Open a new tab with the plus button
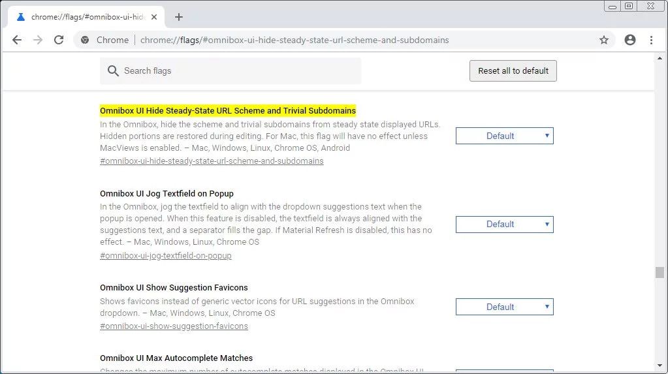 pyautogui.click(x=179, y=17)
